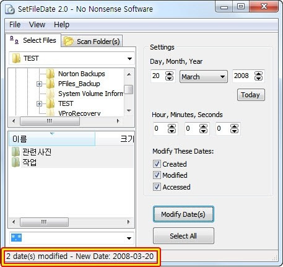Switch to the Select Files tab
Screen dimensions: 283x267
(x=33, y=40)
